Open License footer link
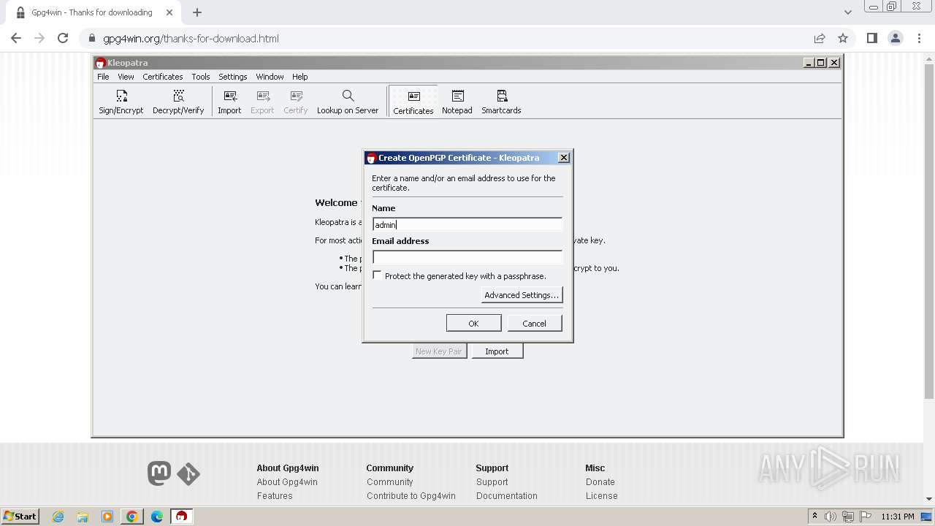935x526 pixels. click(x=602, y=496)
